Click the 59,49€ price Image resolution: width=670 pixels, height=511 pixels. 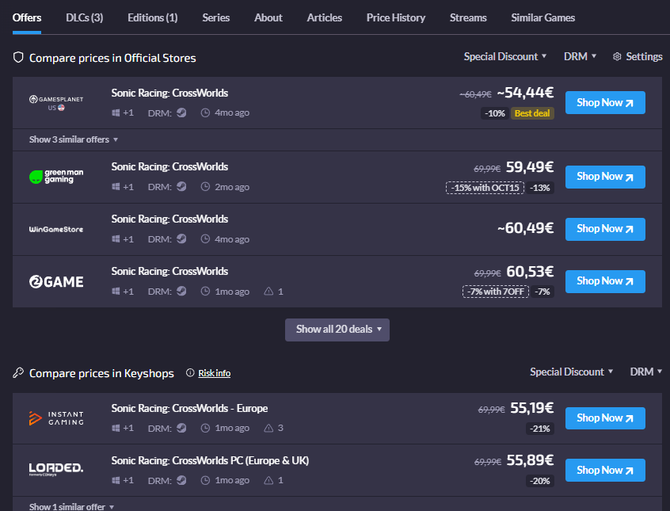(530, 167)
